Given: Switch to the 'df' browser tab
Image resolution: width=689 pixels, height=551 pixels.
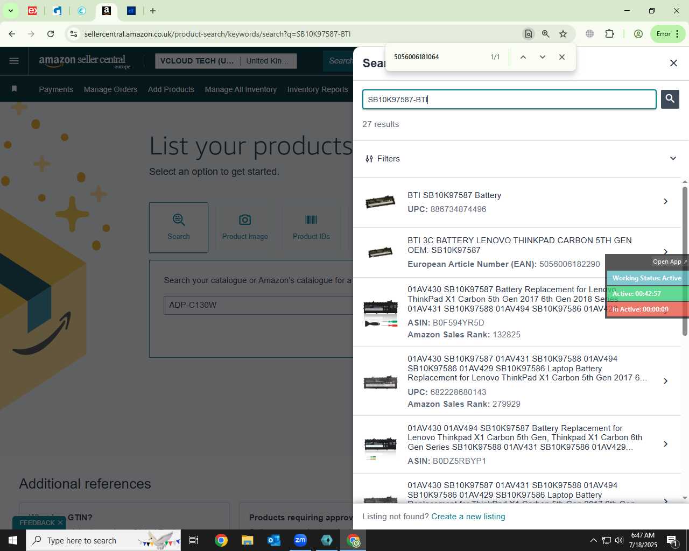Looking at the screenshot, I should [131, 11].
